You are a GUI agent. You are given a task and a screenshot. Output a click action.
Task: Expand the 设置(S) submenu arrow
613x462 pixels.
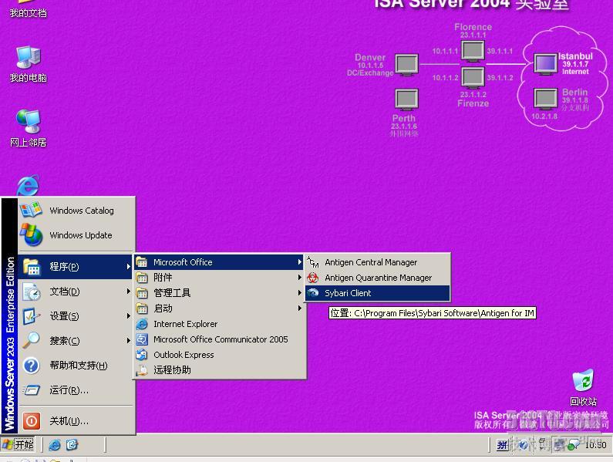click(x=128, y=316)
